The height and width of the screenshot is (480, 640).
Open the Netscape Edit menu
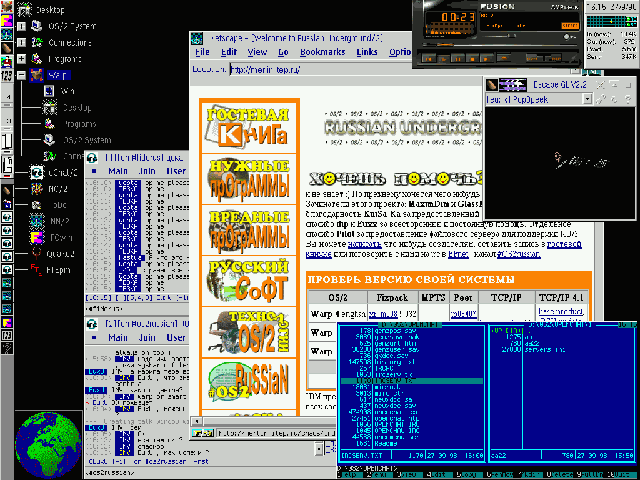pyautogui.click(x=229, y=52)
